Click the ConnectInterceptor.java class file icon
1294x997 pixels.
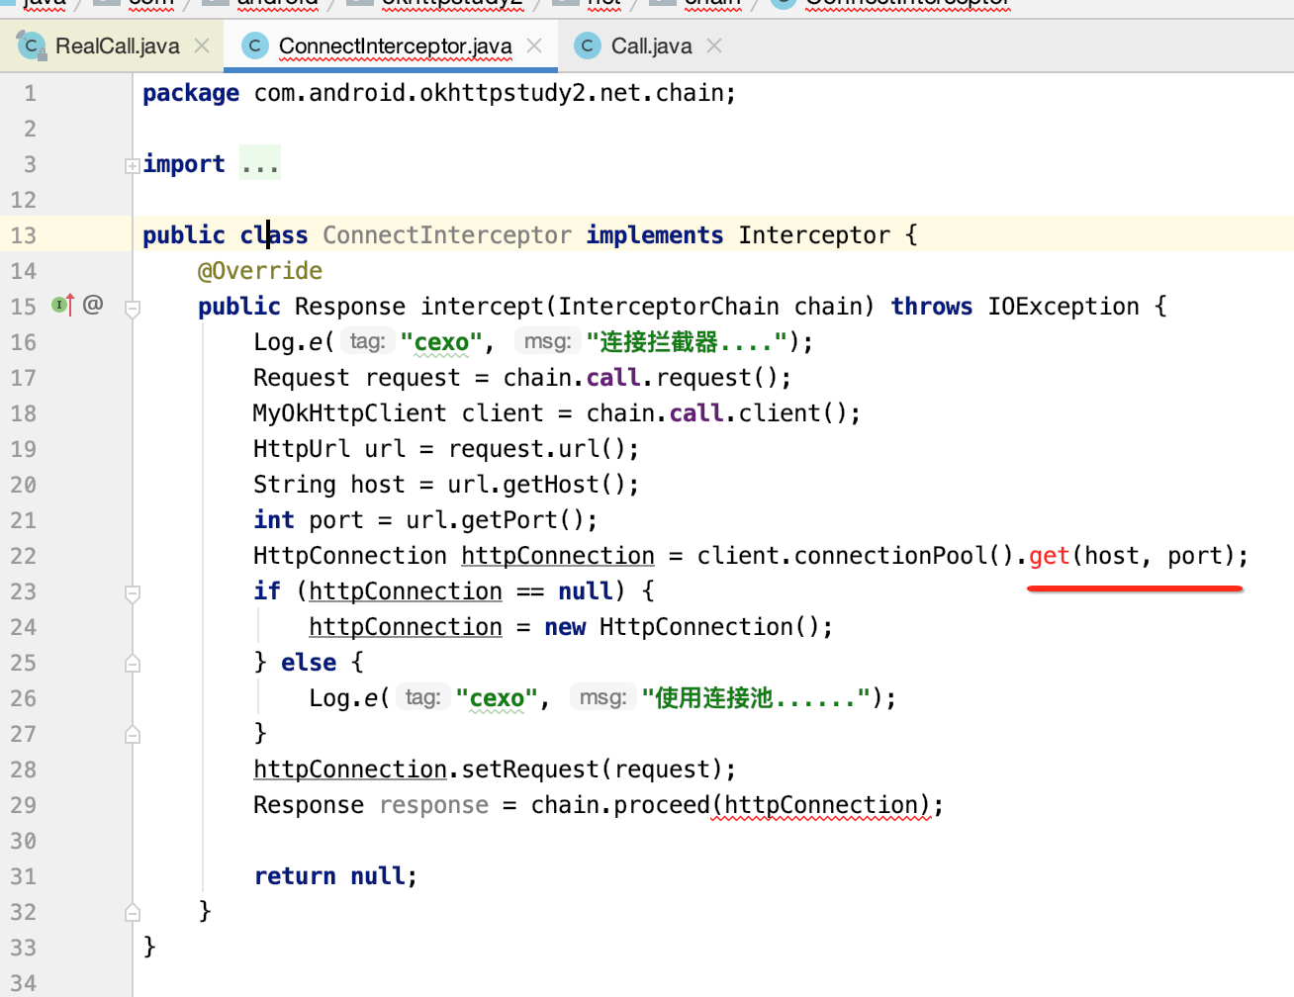click(x=255, y=45)
